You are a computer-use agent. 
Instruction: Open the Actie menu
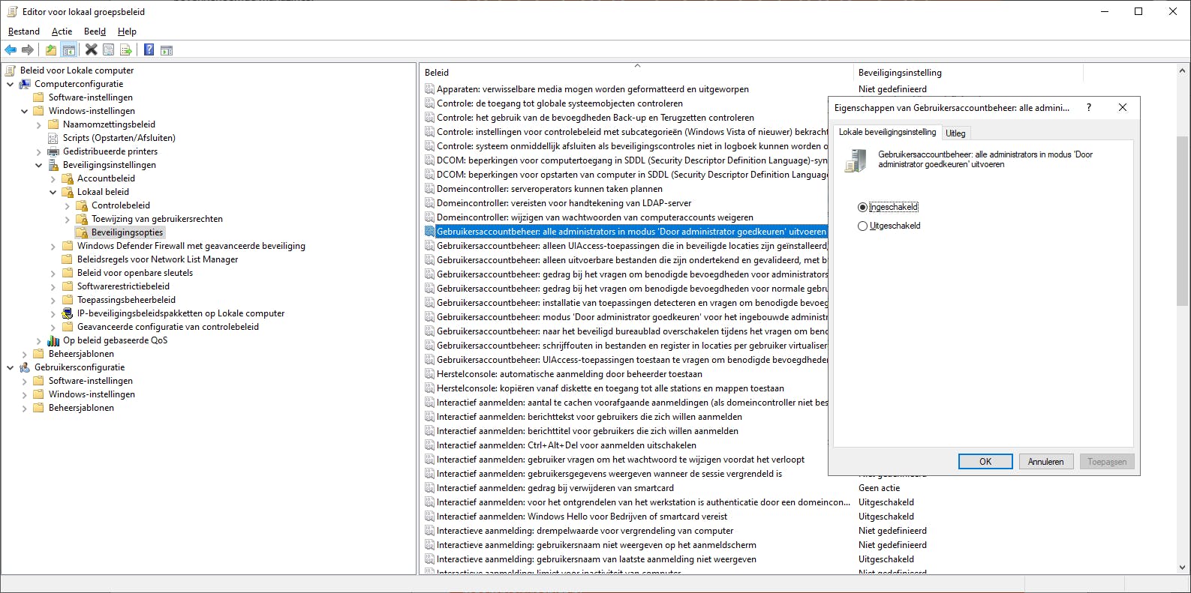pyautogui.click(x=62, y=31)
